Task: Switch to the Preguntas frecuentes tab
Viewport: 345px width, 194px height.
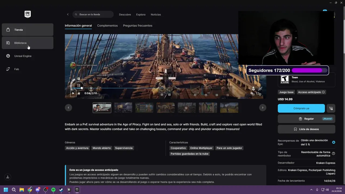Action: coord(137,26)
